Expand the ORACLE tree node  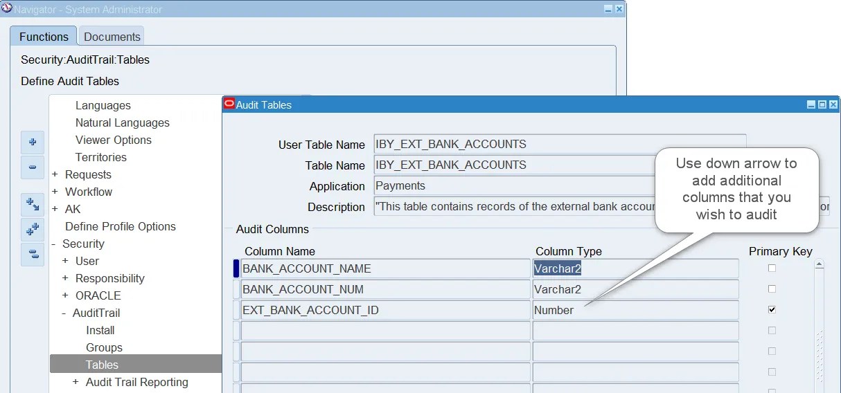point(65,295)
